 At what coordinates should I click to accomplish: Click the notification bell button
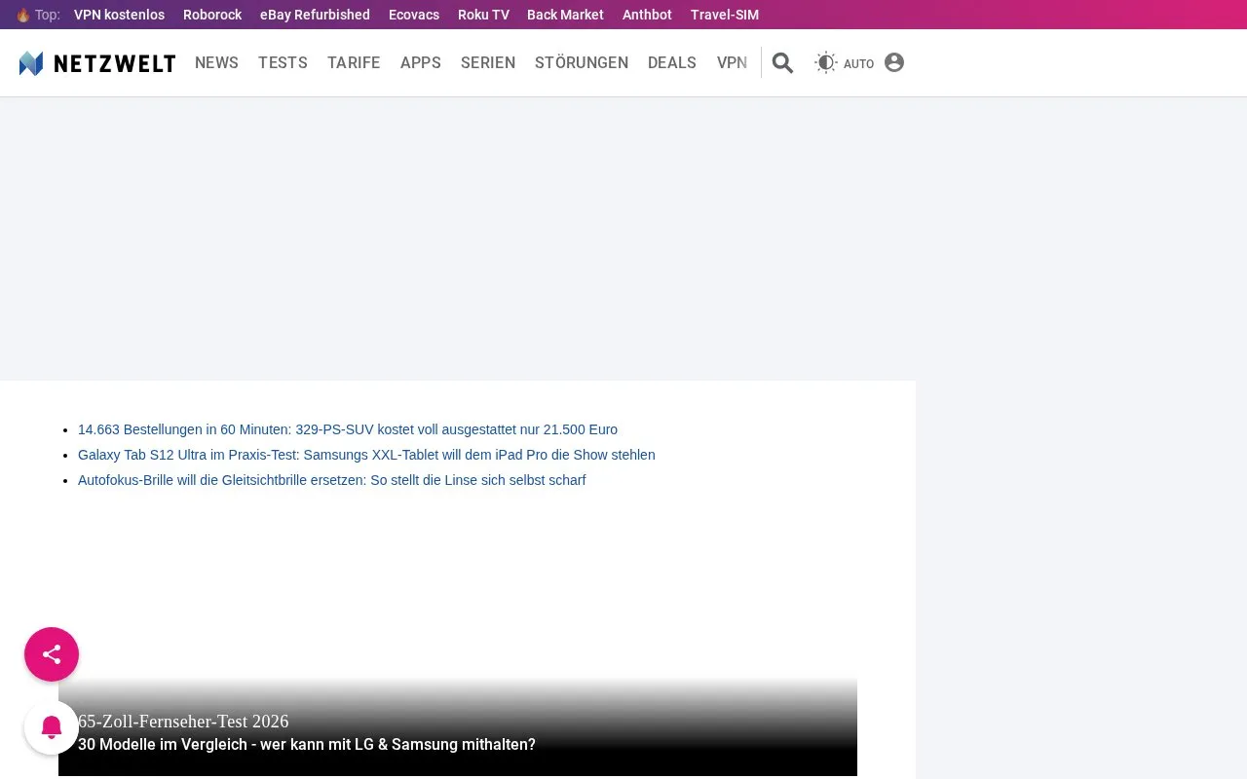[52, 727]
